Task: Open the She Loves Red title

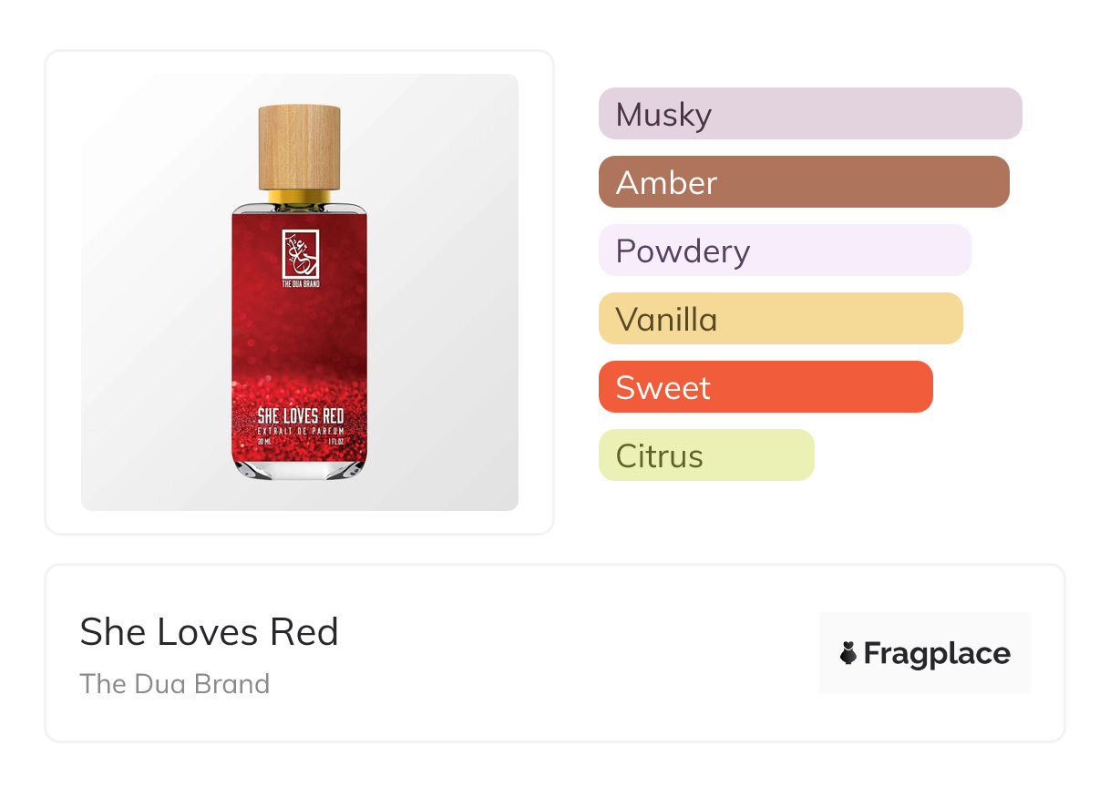Action: click(x=209, y=632)
